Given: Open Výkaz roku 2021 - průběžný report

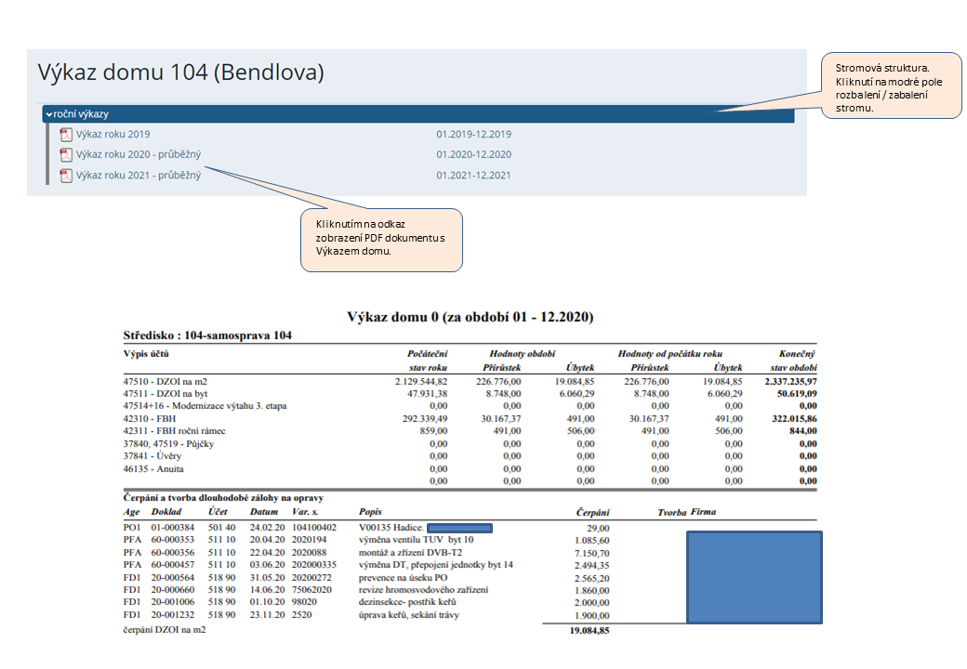Looking at the screenshot, I should point(139,176).
